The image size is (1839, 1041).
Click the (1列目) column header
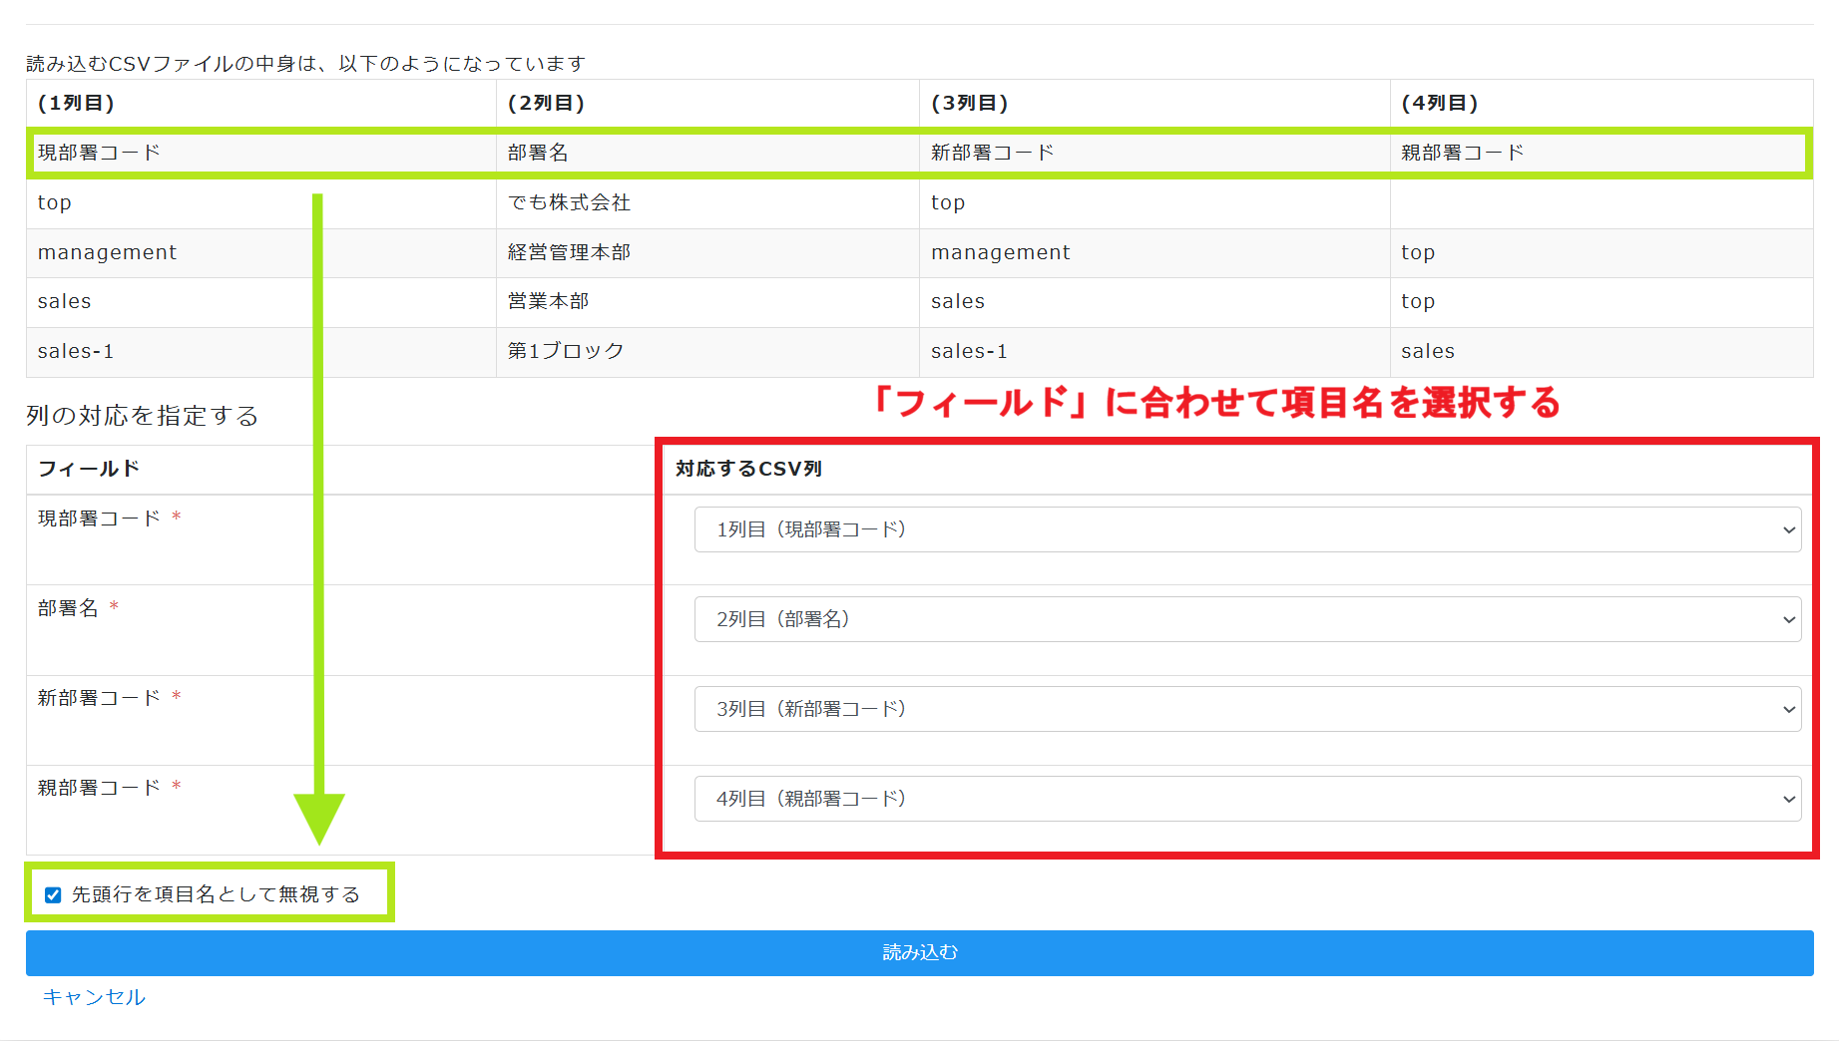(x=76, y=103)
